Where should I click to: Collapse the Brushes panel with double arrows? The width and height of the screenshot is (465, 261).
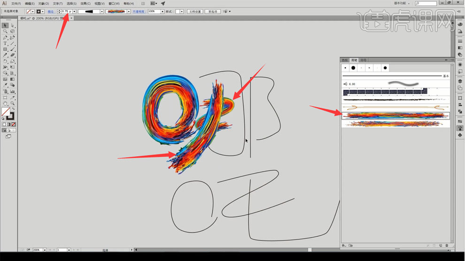coord(446,60)
